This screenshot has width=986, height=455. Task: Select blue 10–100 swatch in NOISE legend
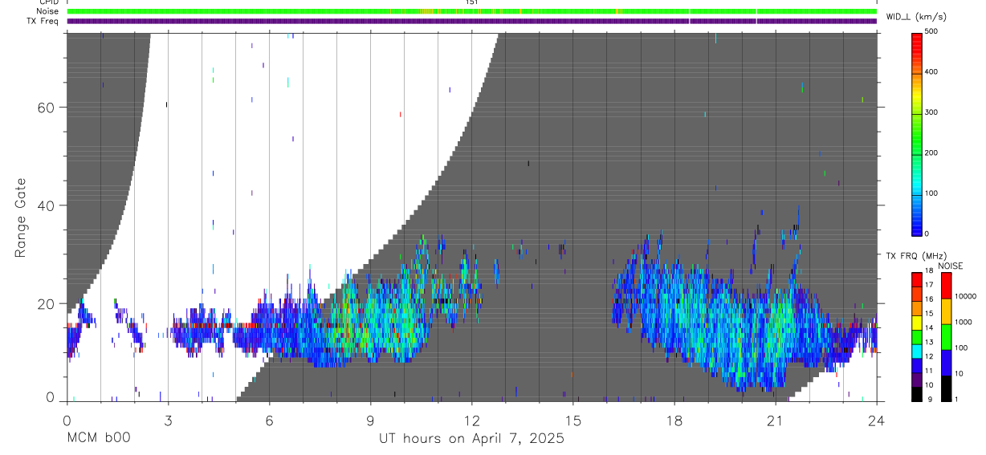(946, 363)
